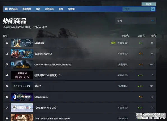Select the Steam Deck title

click(x=41, y=97)
